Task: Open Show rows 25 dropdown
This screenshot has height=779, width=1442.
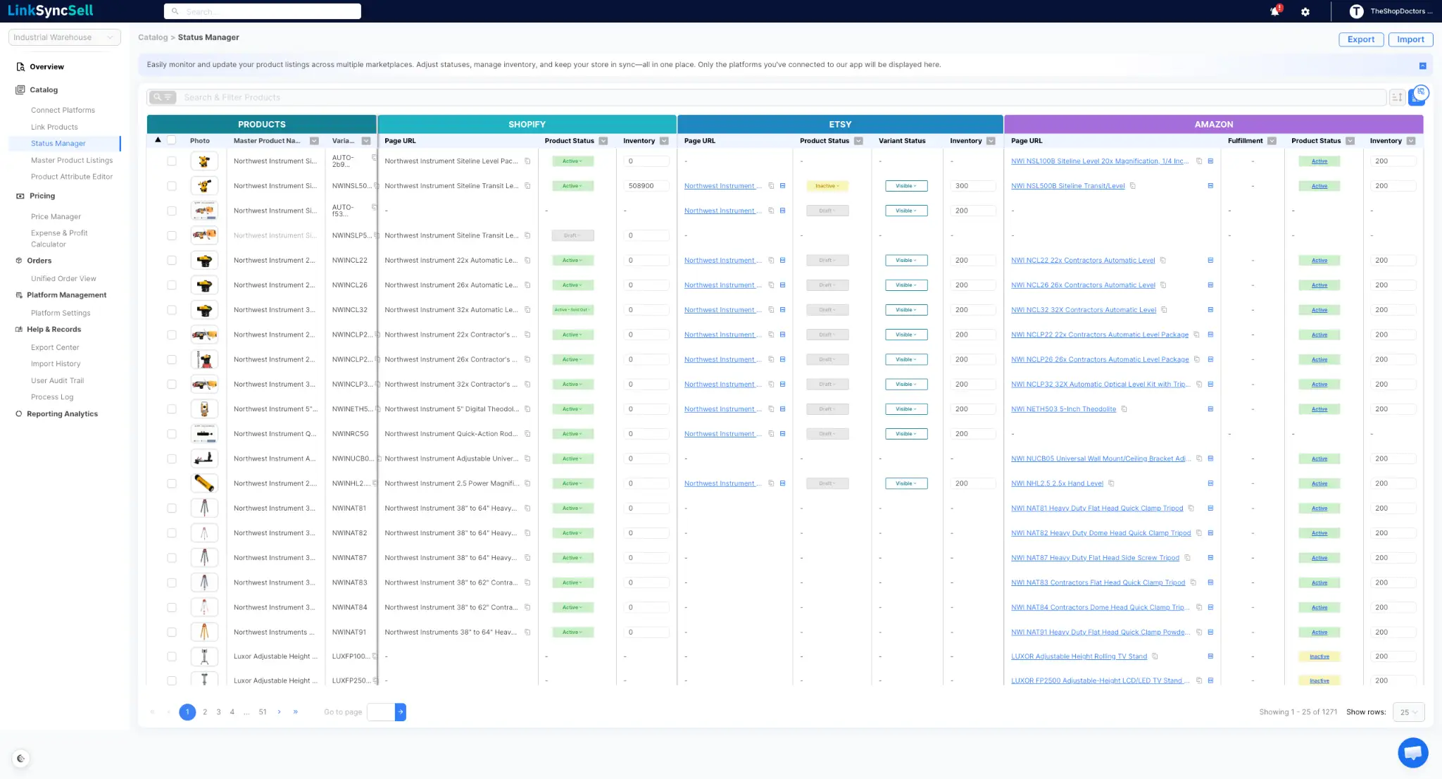Action: tap(1409, 712)
